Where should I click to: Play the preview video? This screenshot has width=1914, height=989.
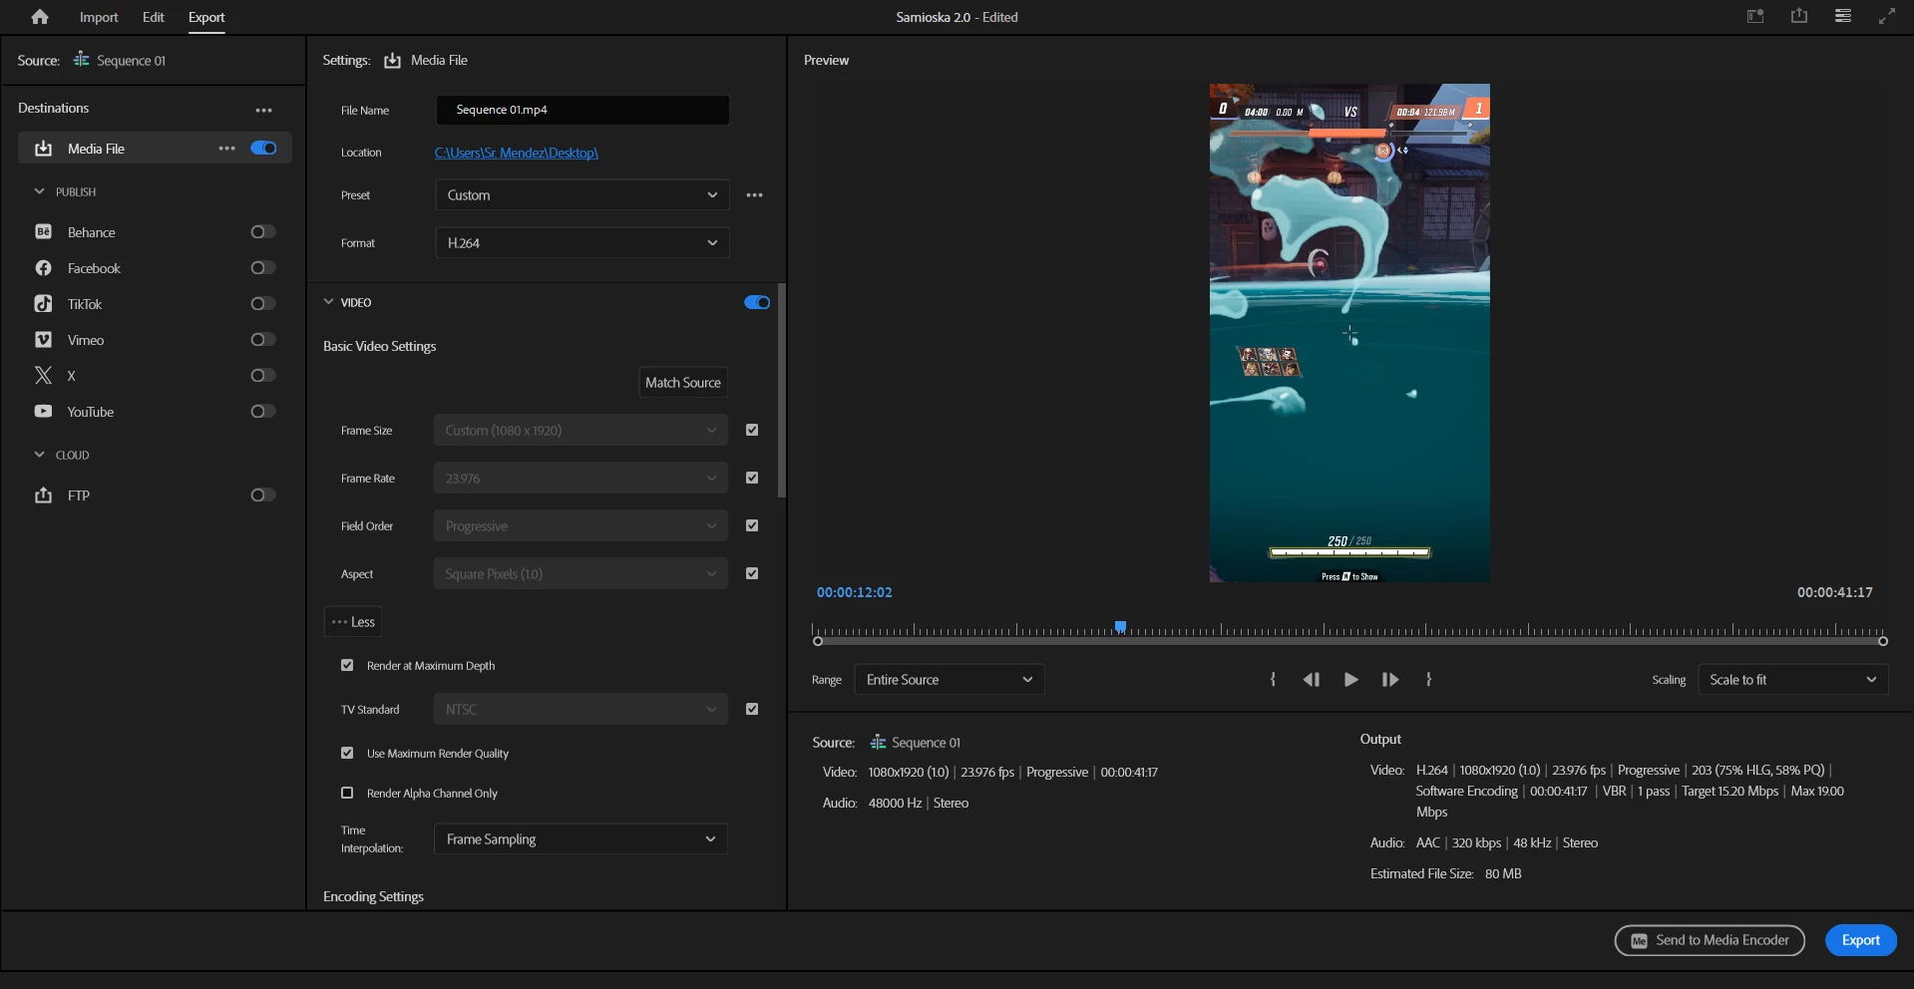(x=1350, y=680)
